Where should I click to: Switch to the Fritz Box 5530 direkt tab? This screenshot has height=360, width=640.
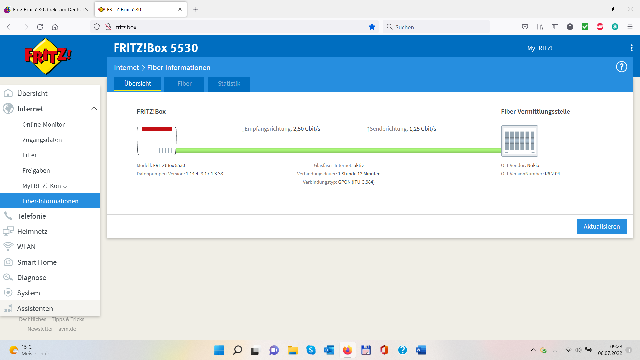tap(47, 9)
